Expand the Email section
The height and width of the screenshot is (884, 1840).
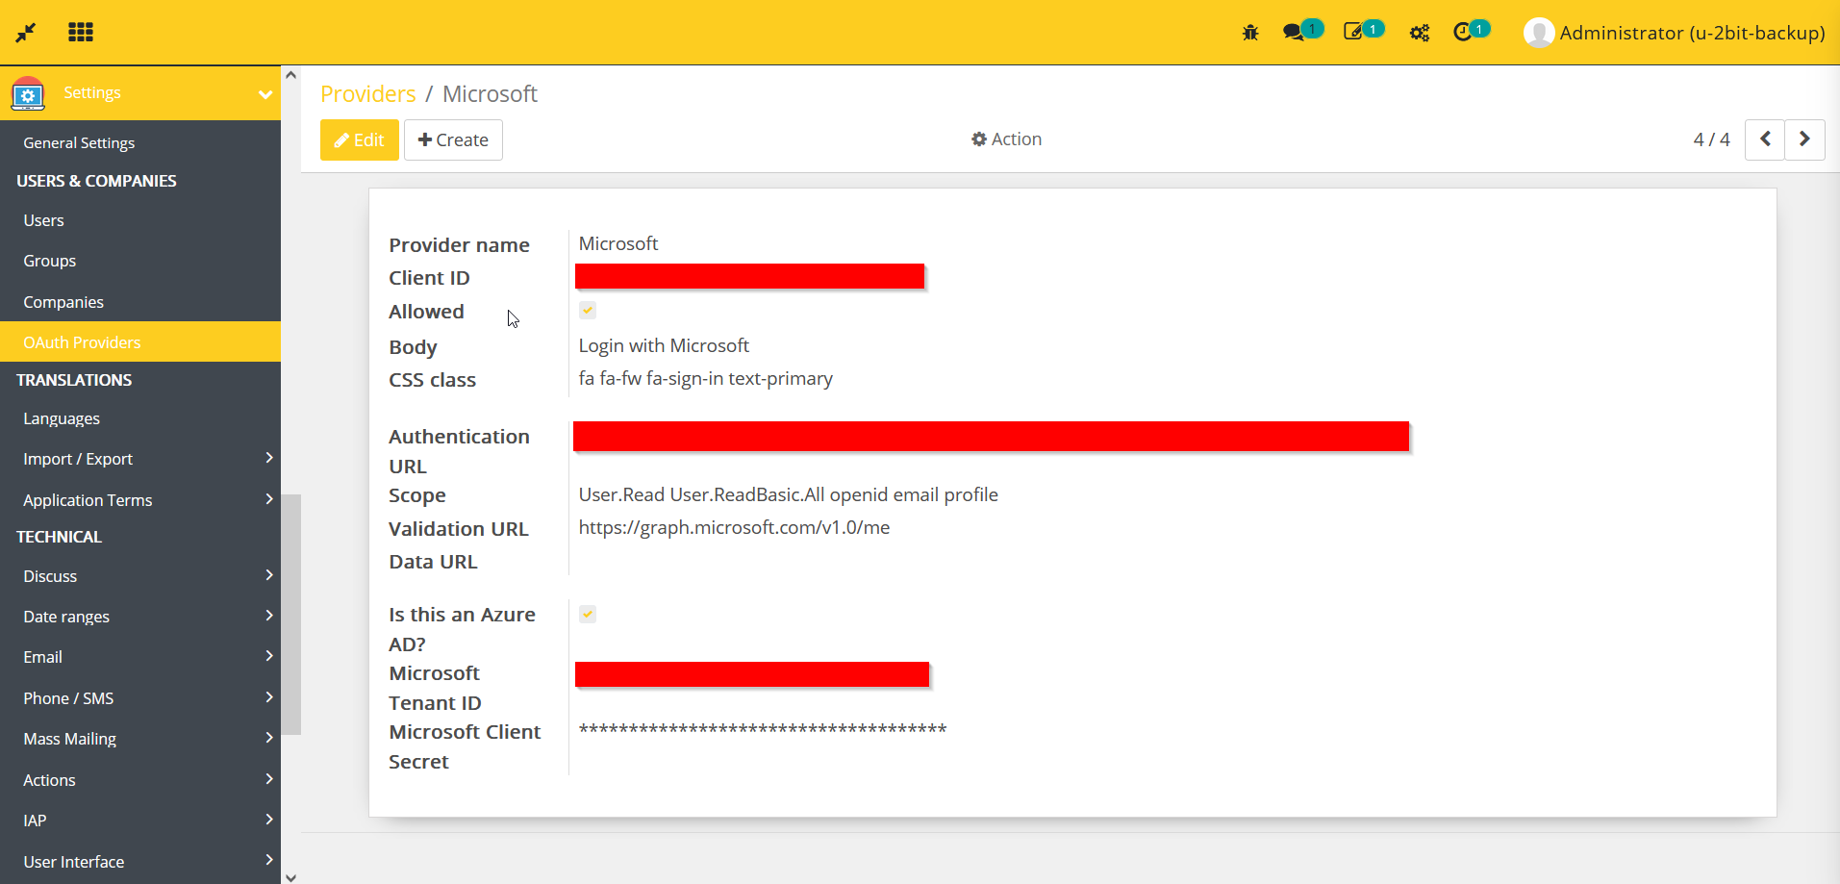pos(42,657)
